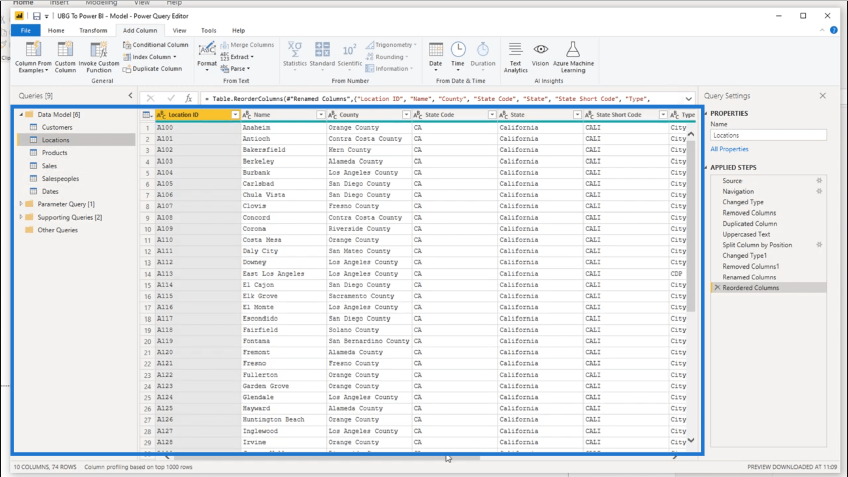Open County column filter dropdown

click(406, 115)
